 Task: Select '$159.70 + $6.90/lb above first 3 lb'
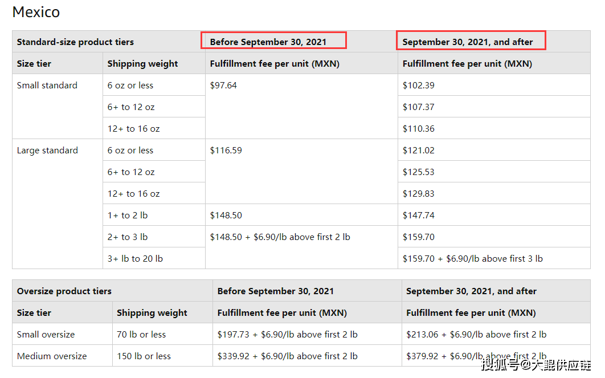(473, 258)
